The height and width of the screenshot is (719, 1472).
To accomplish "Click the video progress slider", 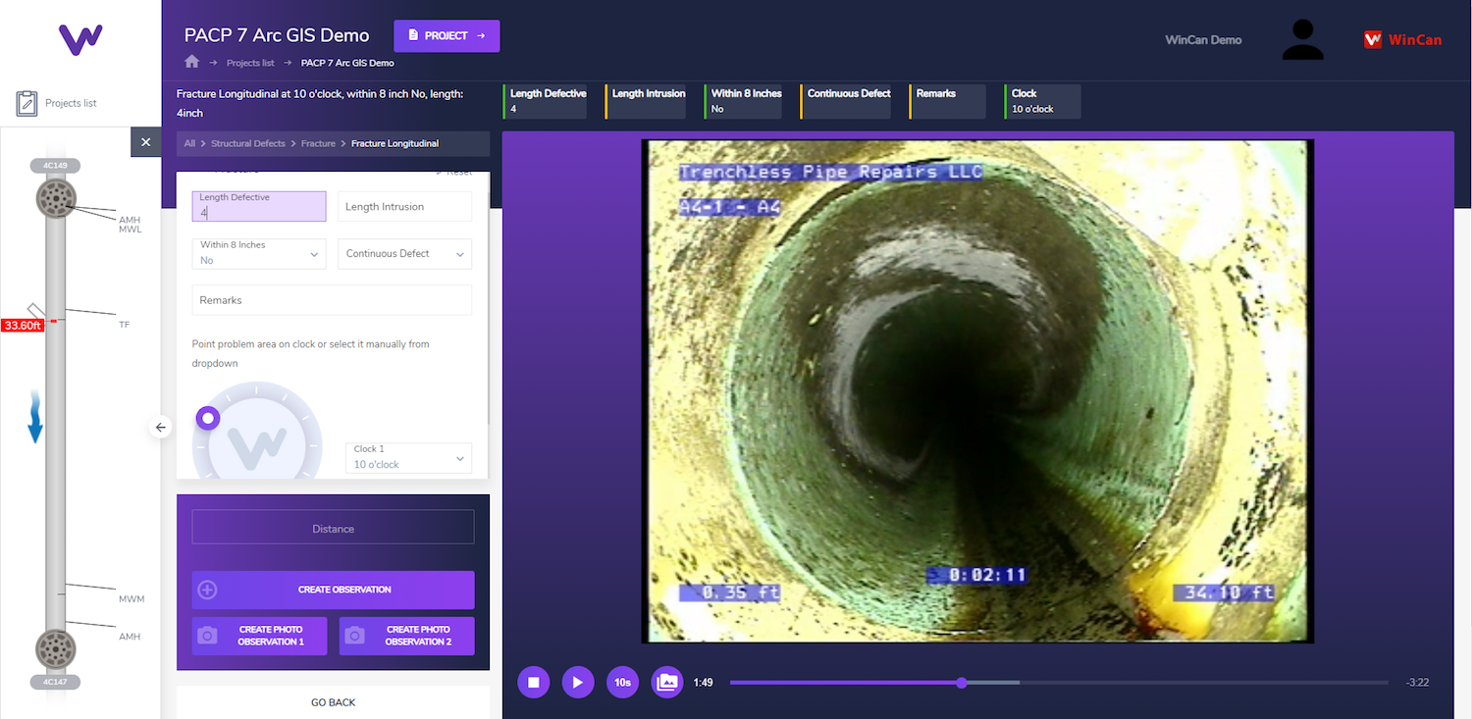I will (x=1058, y=683).
